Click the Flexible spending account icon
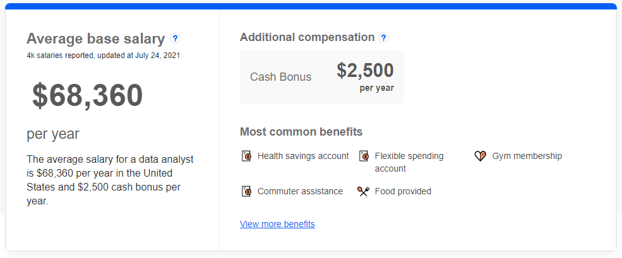The height and width of the screenshot is (258, 622). pyautogui.click(x=364, y=156)
